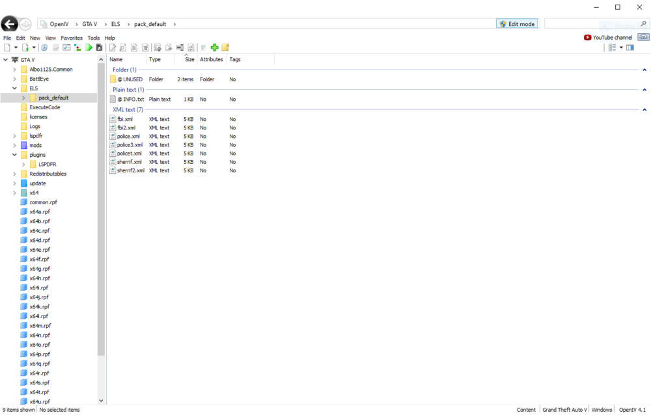Click the green plus Add file icon
The width and height of the screenshot is (651, 415).
click(x=215, y=47)
